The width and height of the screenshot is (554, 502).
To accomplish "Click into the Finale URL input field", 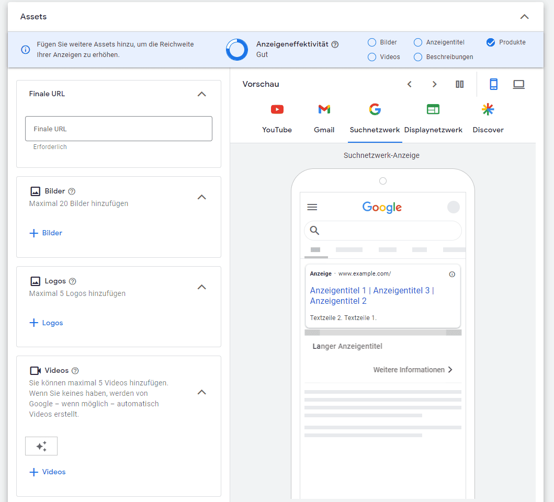I will 119,129.
